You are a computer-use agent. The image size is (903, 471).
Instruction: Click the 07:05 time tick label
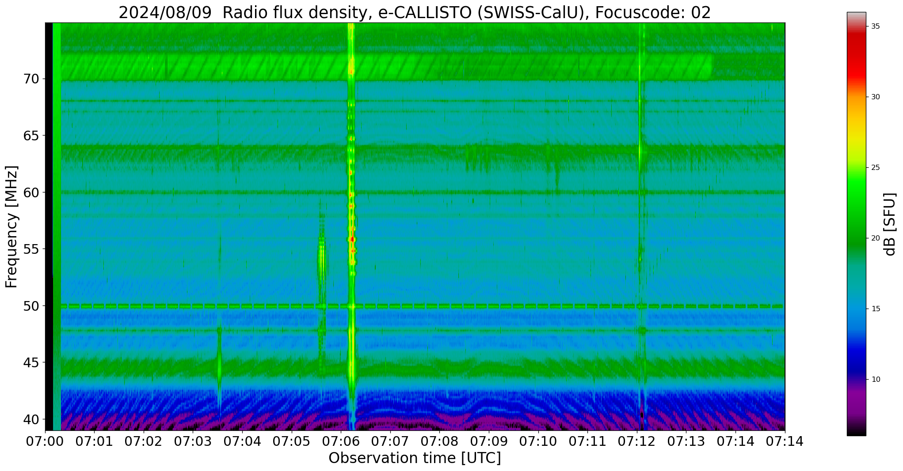[x=292, y=441]
